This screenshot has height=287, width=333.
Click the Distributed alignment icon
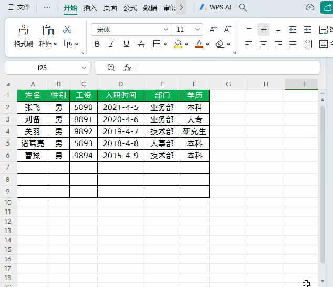tap(307, 44)
